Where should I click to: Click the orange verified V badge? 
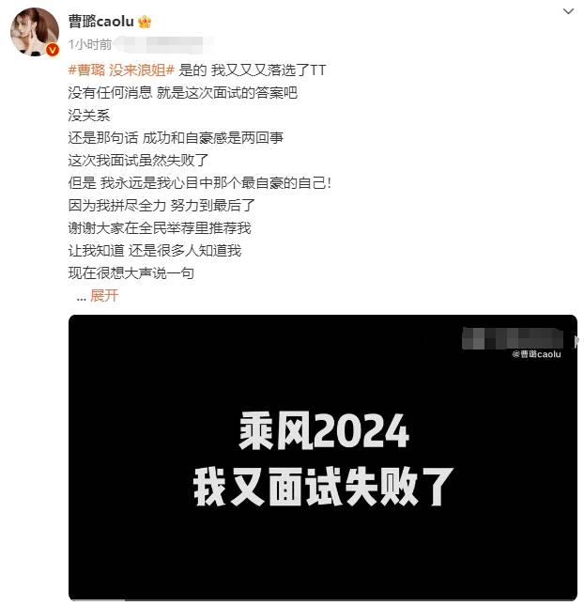(53, 50)
